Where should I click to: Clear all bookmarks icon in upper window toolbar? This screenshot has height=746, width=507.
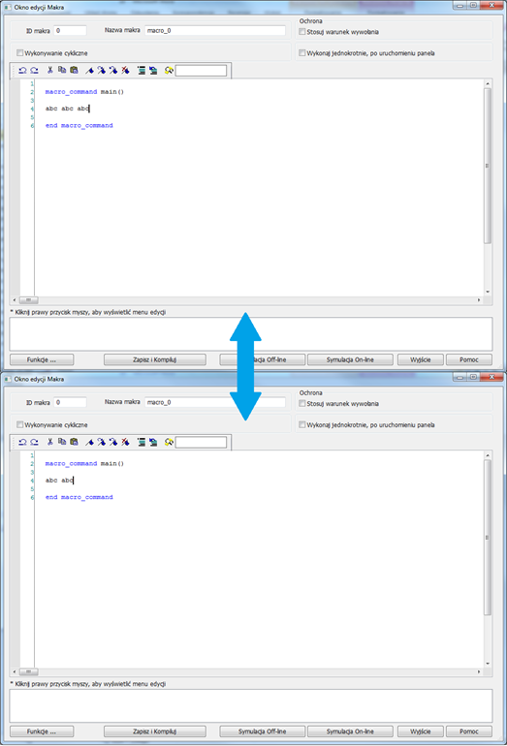125,71
